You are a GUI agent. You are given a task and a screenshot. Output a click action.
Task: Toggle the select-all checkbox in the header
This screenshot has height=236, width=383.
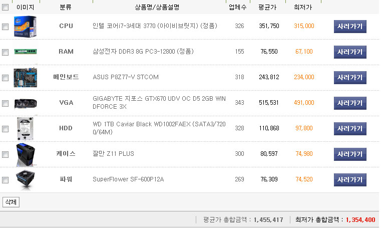pyautogui.click(x=5, y=8)
